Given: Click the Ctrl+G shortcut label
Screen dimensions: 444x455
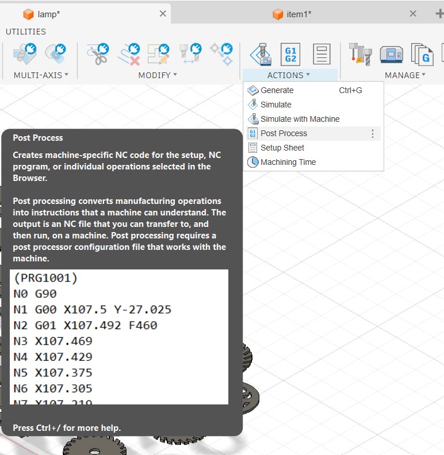Looking at the screenshot, I should click(350, 91).
